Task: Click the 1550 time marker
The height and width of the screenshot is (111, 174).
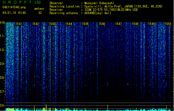Action: pos(168,24)
